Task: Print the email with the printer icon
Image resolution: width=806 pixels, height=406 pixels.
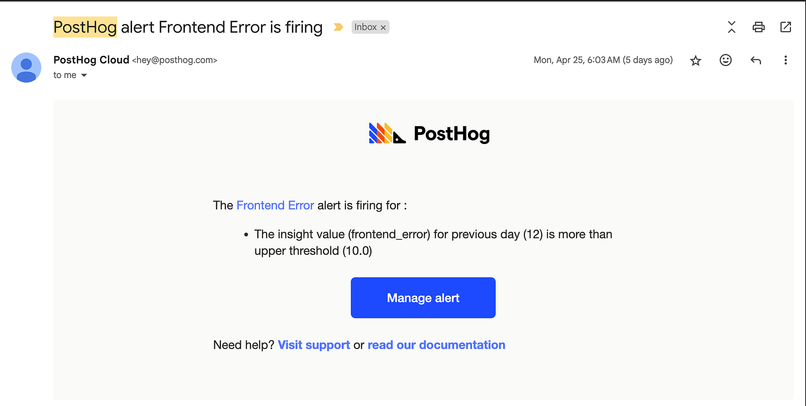Action: pyautogui.click(x=759, y=27)
